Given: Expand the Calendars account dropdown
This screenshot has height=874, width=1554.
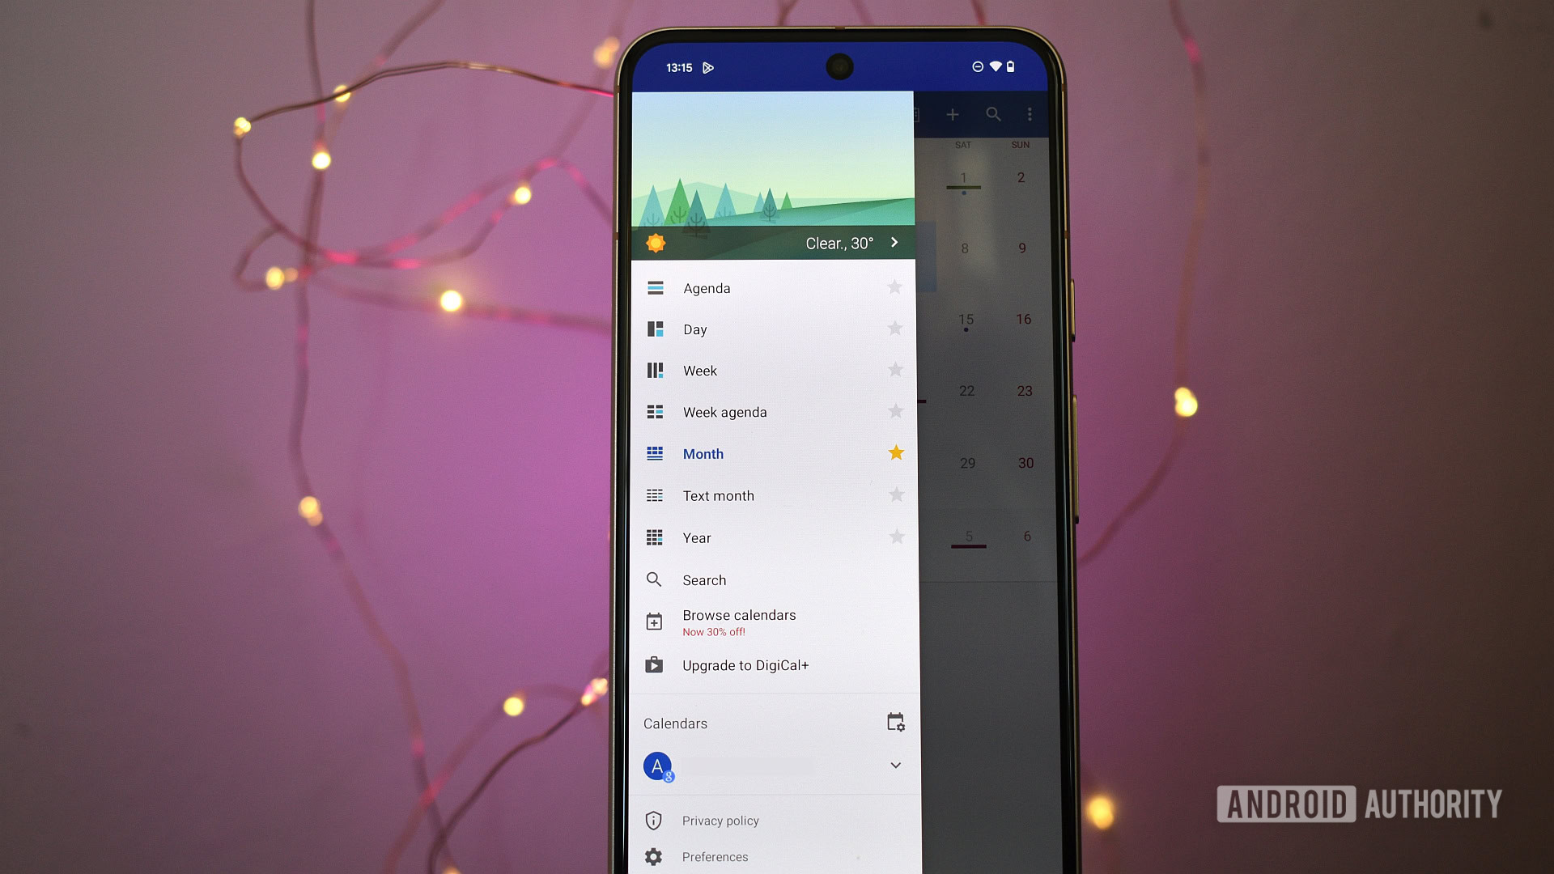Looking at the screenshot, I should pyautogui.click(x=897, y=765).
